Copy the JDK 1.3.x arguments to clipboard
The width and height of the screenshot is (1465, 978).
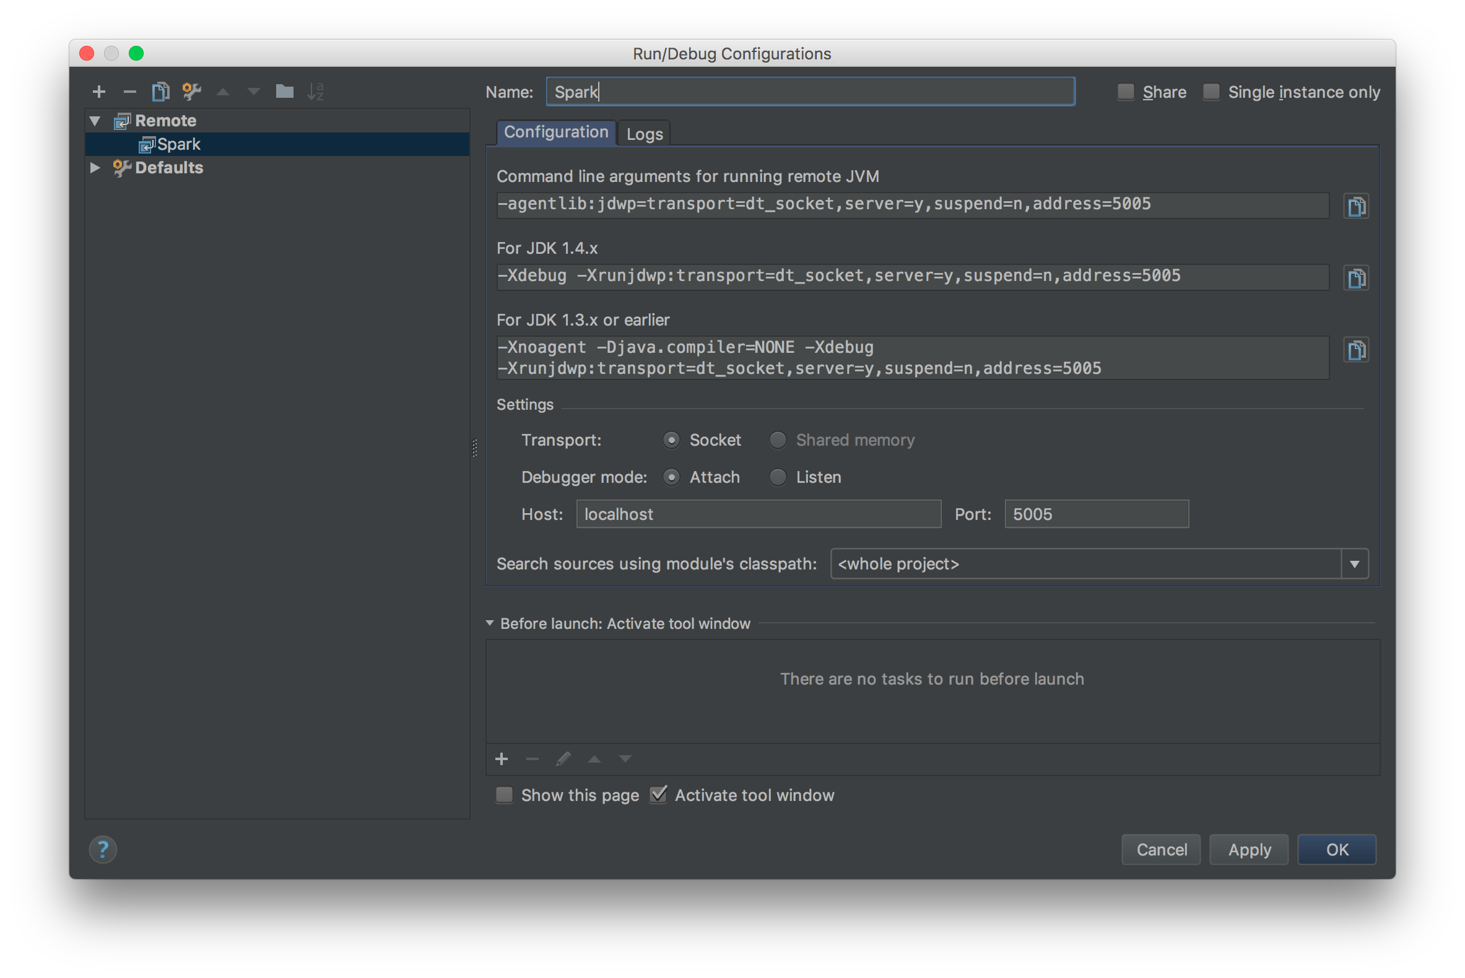tap(1356, 350)
